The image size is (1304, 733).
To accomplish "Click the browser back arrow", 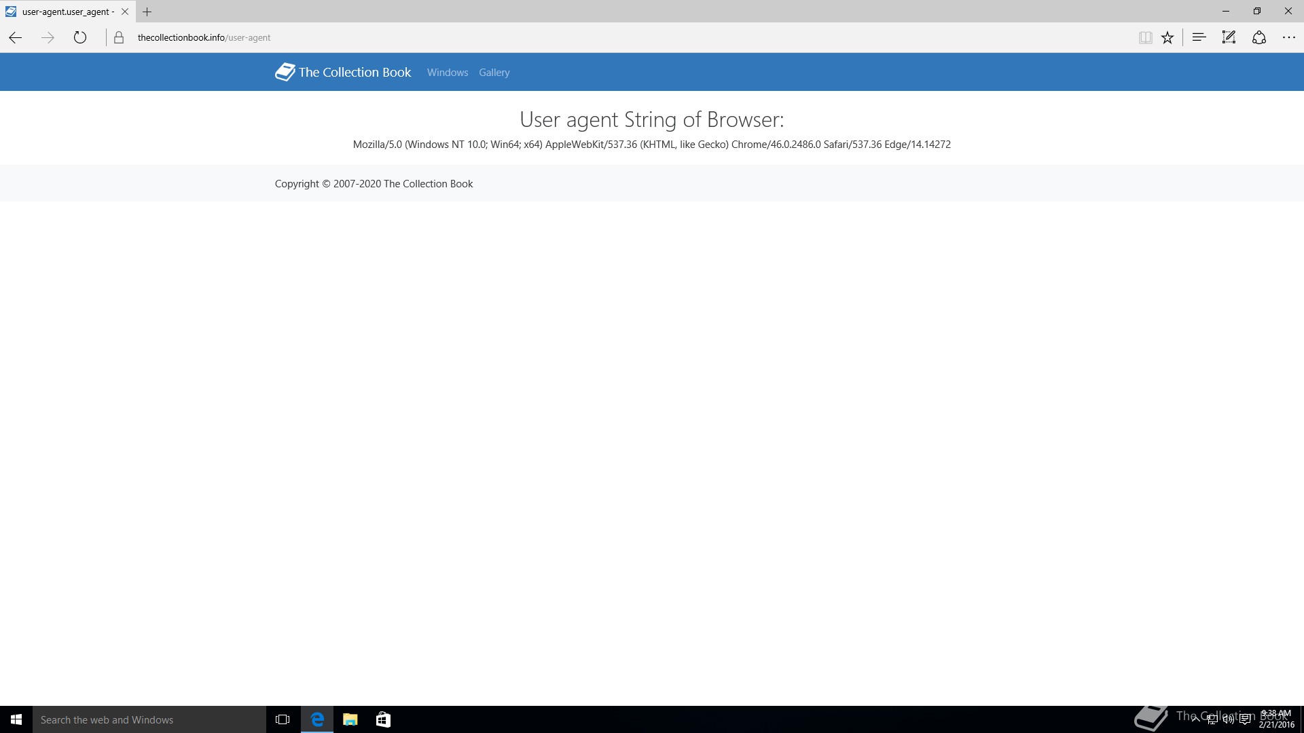I will click(x=15, y=38).
